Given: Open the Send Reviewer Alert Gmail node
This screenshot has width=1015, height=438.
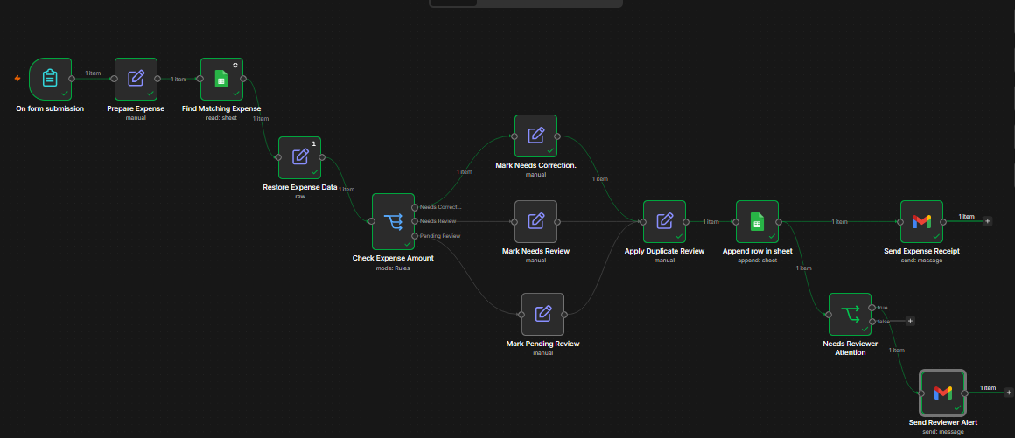Looking at the screenshot, I should click(943, 393).
